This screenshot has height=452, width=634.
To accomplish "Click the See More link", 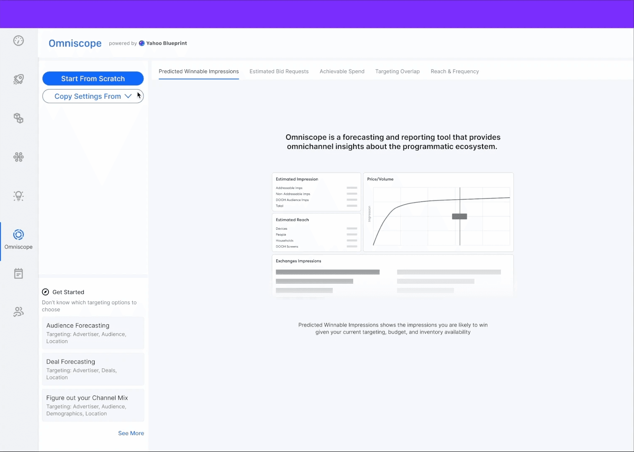I will point(131,433).
